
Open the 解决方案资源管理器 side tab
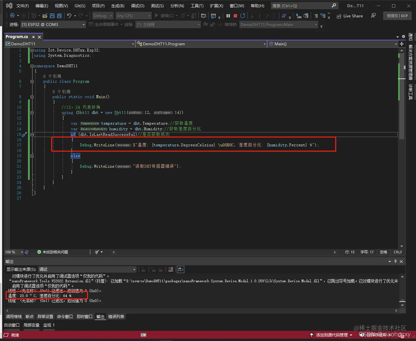[x=410, y=62]
